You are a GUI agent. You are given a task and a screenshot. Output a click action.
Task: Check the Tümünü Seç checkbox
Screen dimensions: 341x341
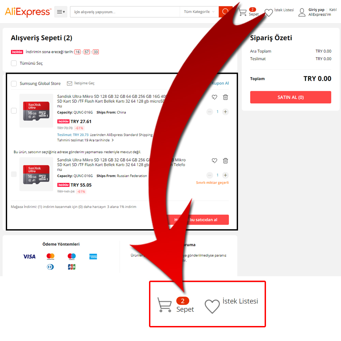click(x=14, y=63)
